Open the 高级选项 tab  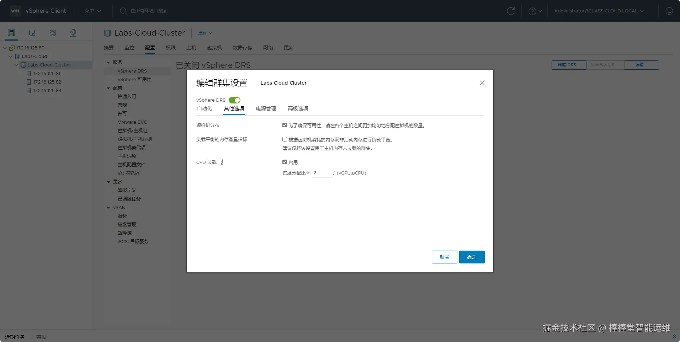[298, 109]
